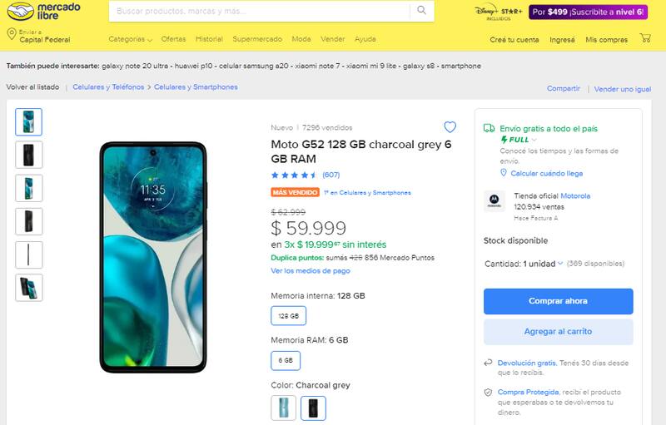Select the 128 GB internal memory option
Screen dimensions: 666x425
288,316
